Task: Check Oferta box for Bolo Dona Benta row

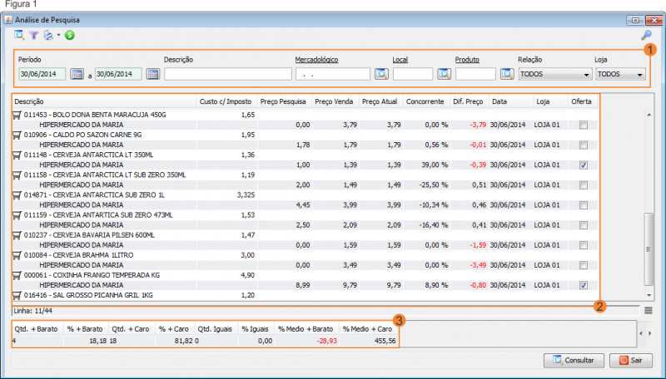Action: [584, 126]
